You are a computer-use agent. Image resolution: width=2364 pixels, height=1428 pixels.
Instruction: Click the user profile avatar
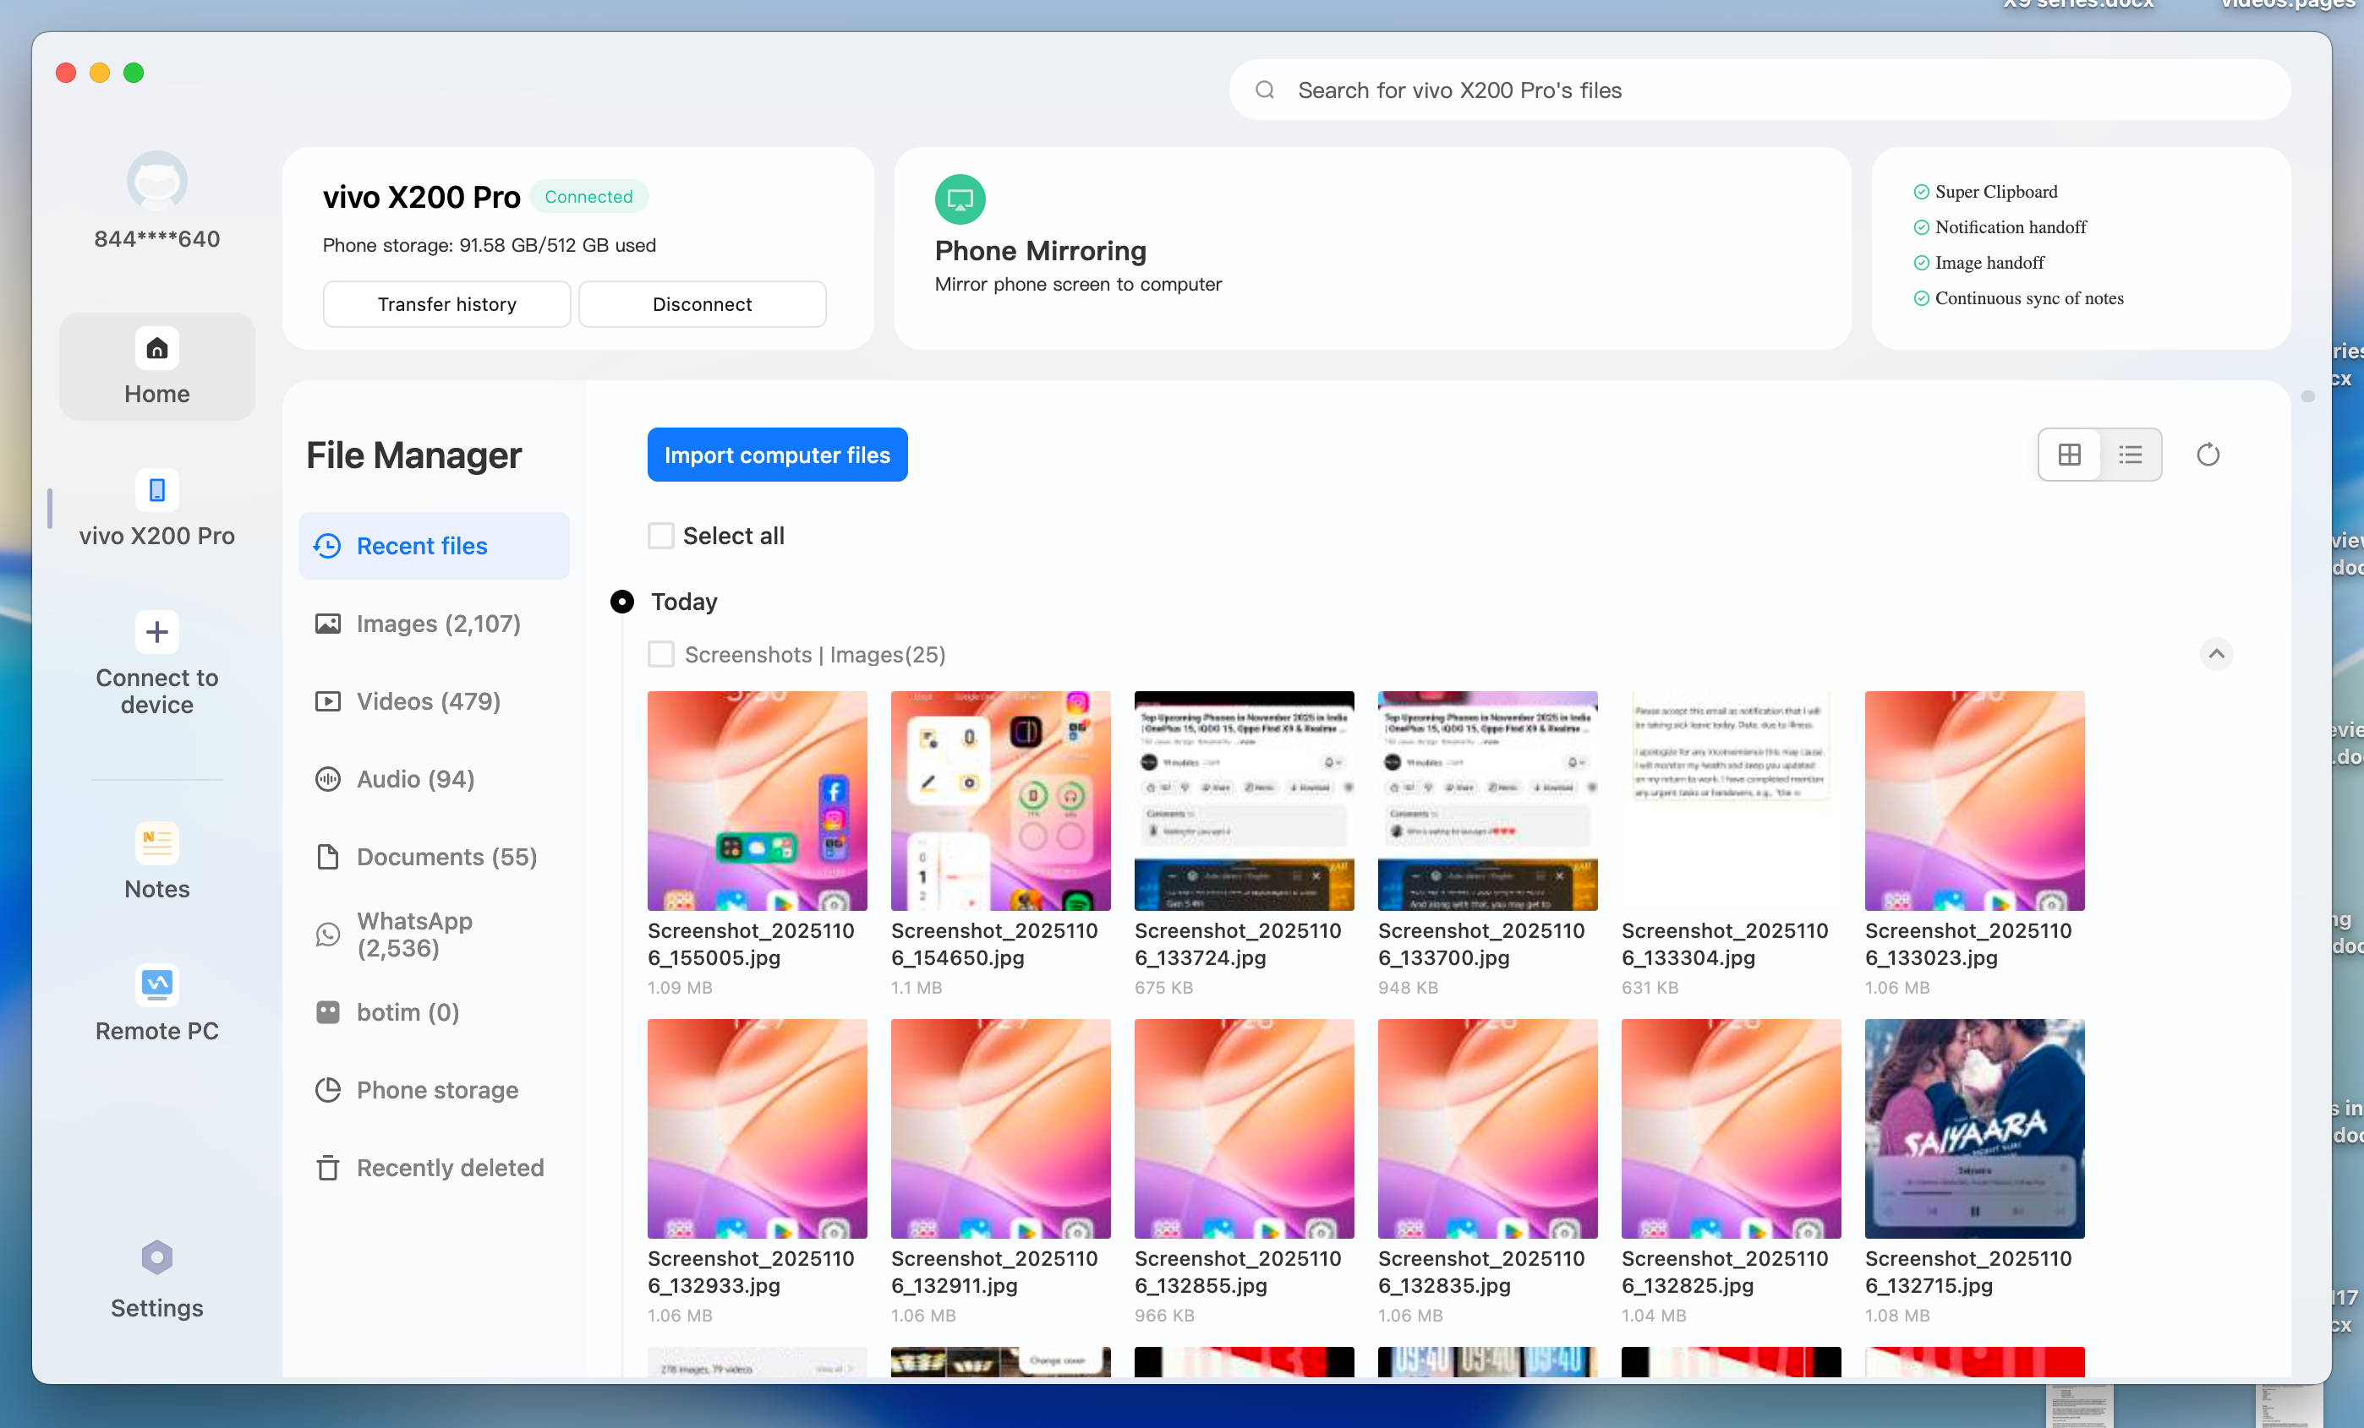click(x=156, y=180)
